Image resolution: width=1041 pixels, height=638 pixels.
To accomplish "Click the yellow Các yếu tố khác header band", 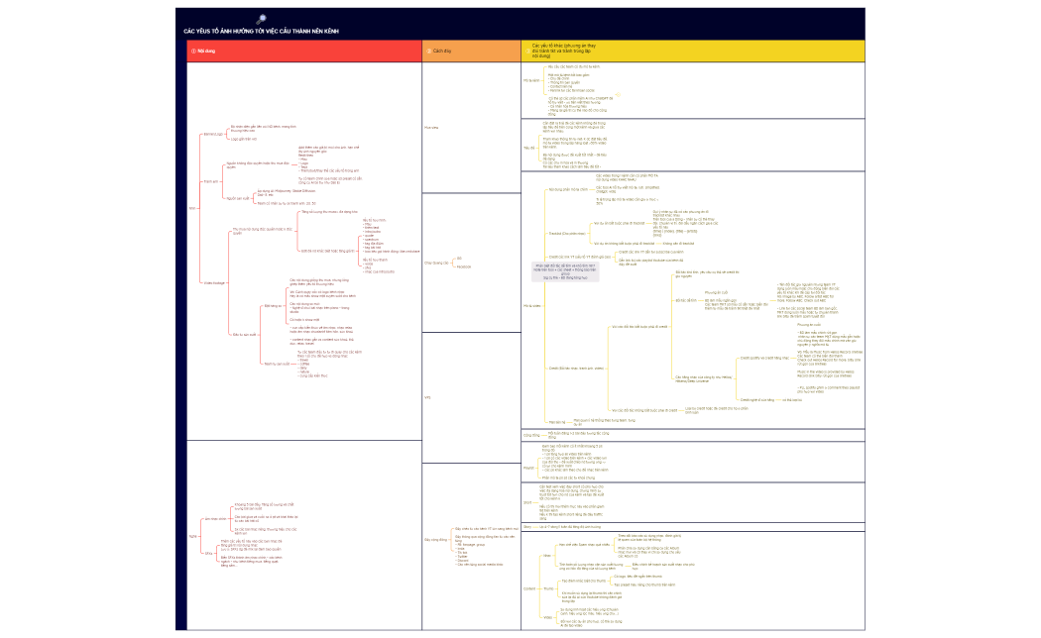I will 694,51.
